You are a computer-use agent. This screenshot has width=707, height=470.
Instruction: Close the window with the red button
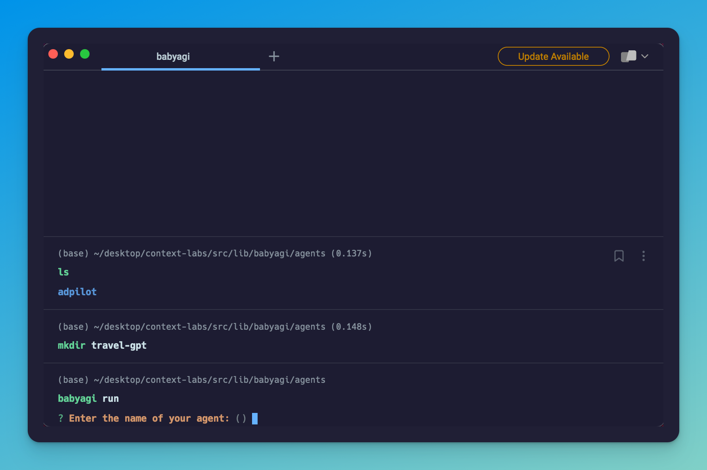pyautogui.click(x=53, y=54)
